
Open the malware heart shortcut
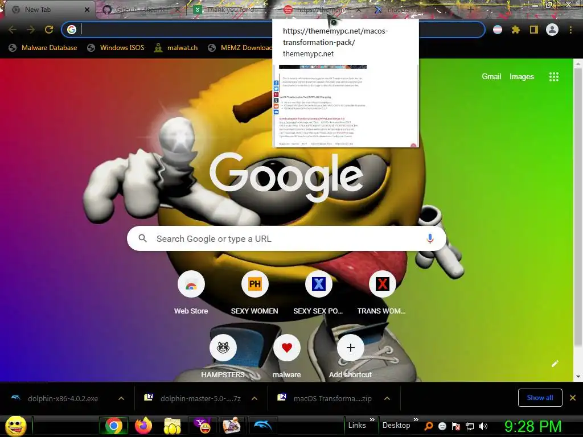[x=287, y=348]
